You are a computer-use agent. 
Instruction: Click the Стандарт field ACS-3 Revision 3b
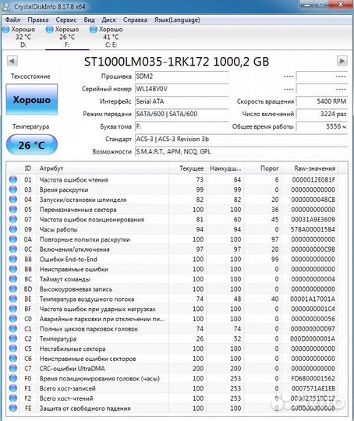[x=241, y=139]
